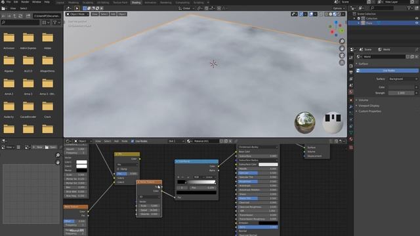Toggle camera view icon in viewport

pyautogui.click(x=342, y=55)
